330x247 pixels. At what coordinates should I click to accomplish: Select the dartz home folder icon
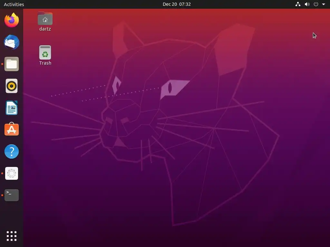(45, 18)
